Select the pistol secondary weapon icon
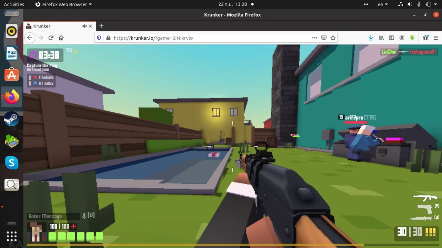Viewport: 442px width, 248px height. pos(425,209)
